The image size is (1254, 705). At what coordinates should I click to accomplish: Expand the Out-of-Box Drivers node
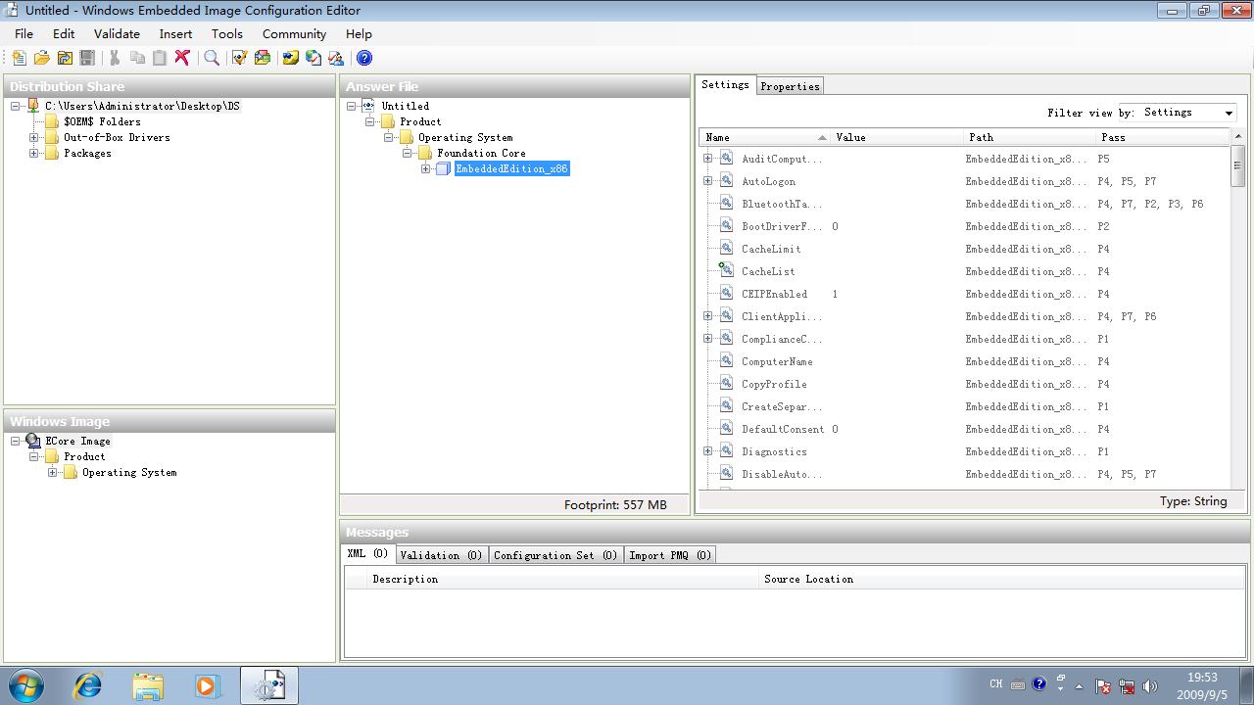click(34, 137)
